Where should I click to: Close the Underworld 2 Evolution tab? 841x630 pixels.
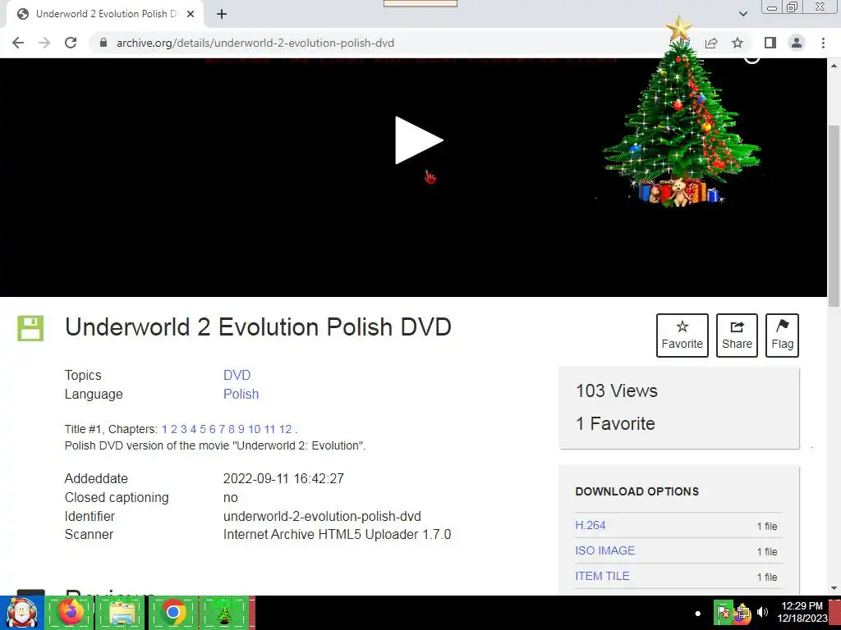(x=191, y=14)
